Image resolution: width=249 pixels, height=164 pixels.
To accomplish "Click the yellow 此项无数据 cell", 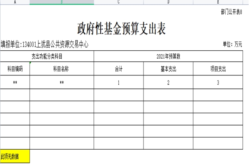I will coord(15,156).
